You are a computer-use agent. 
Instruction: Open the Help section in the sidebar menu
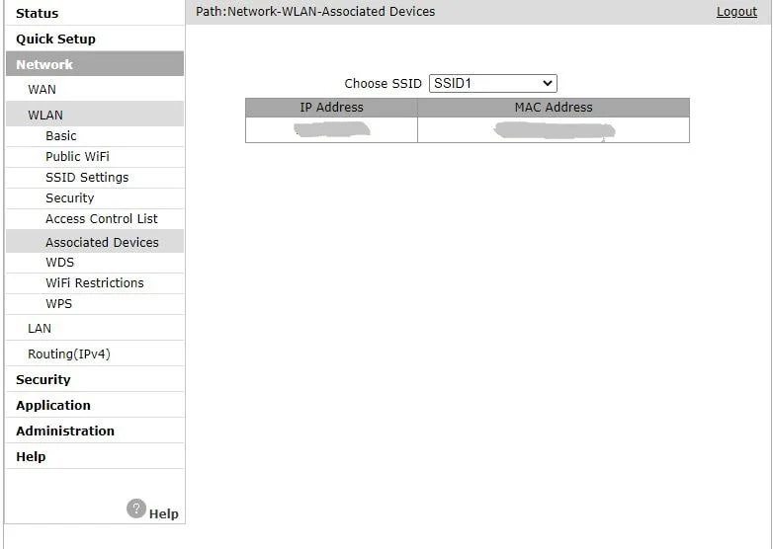31,456
